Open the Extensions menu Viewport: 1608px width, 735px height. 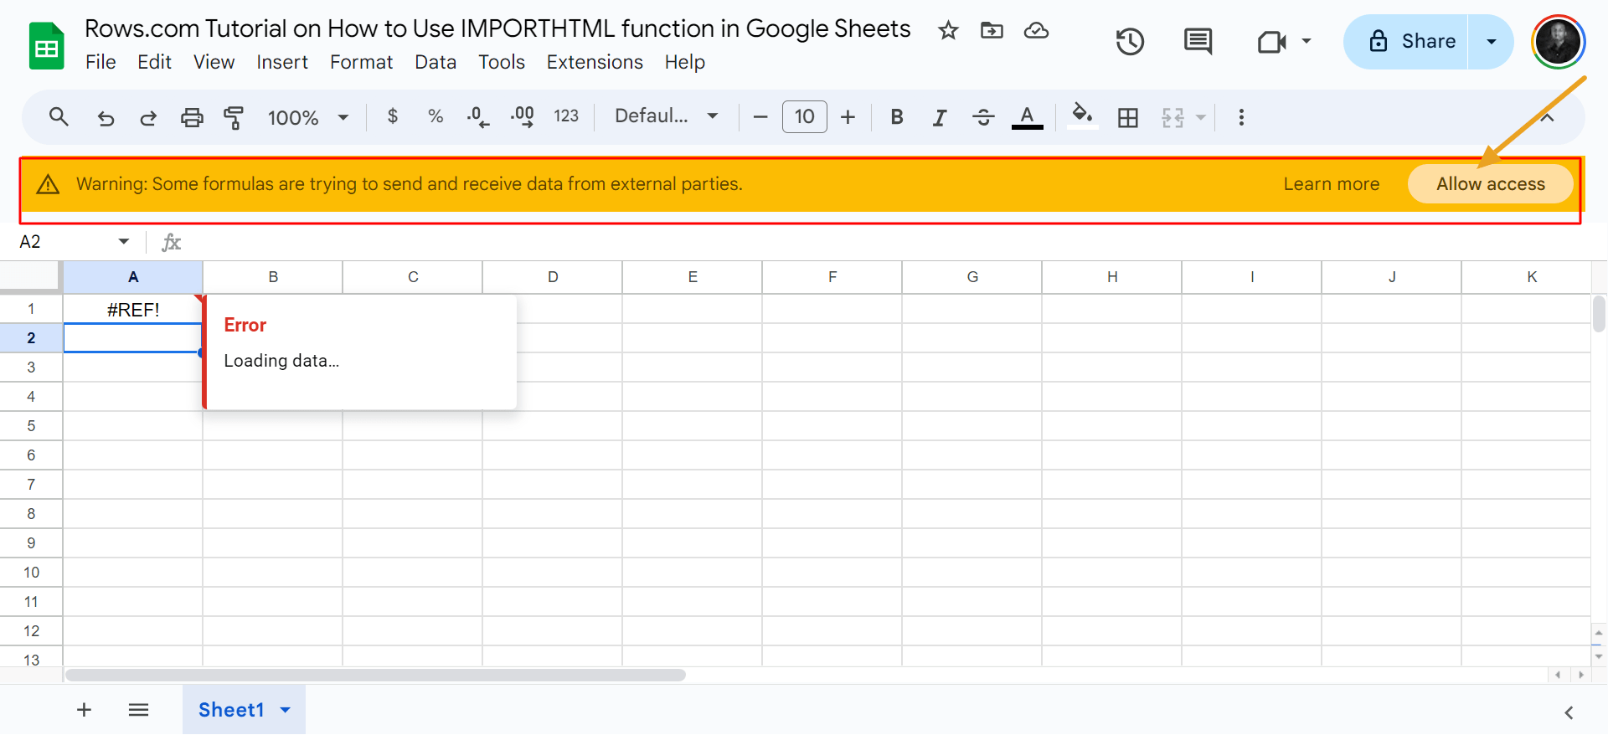(595, 63)
